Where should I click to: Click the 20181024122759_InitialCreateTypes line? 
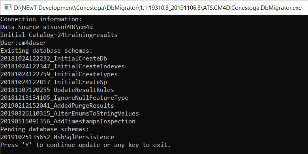pyautogui.click(x=59, y=74)
